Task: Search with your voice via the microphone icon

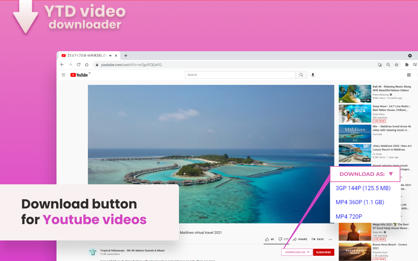Action: pyautogui.click(x=313, y=75)
